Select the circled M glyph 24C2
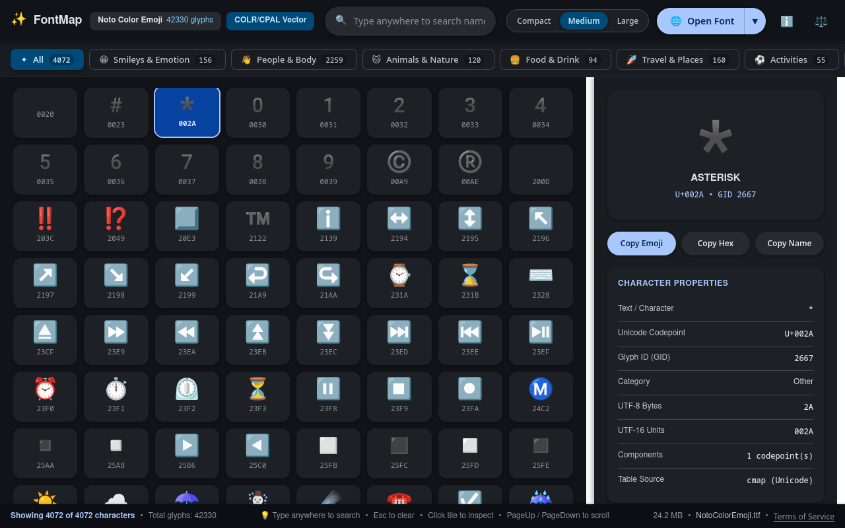The image size is (845, 528). [541, 397]
